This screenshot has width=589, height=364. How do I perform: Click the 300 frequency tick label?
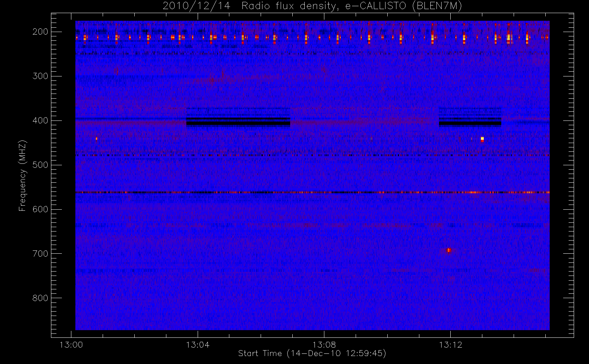click(40, 76)
